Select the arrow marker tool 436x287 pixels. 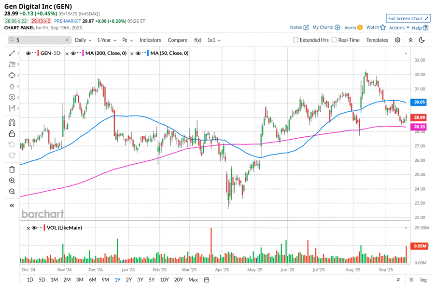point(12,86)
